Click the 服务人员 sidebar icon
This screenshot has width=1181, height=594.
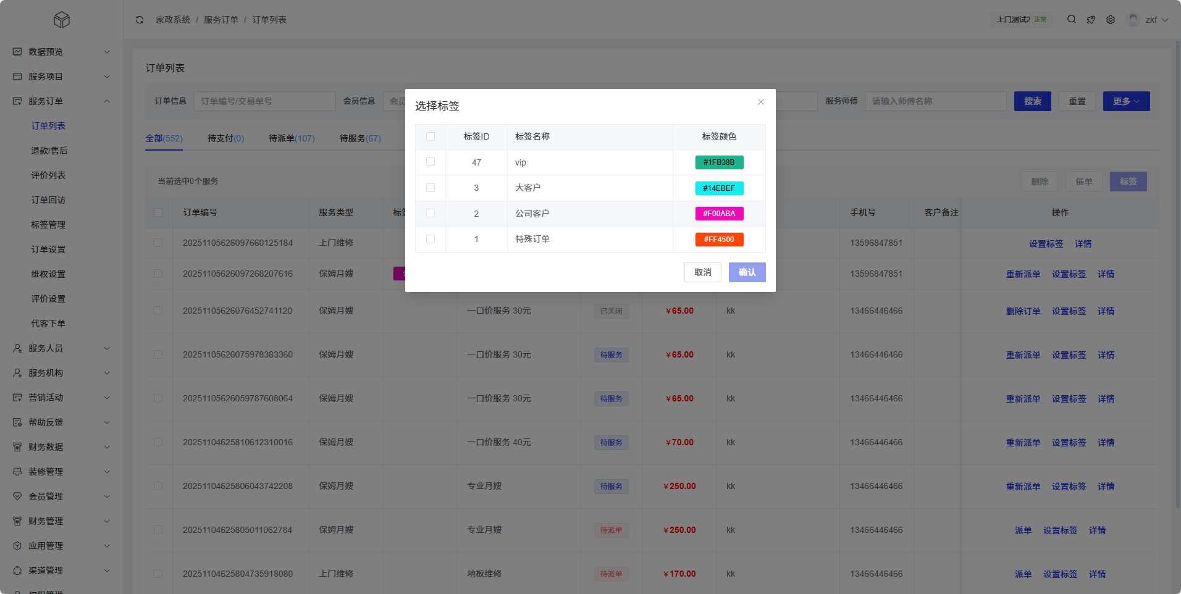pyautogui.click(x=17, y=348)
